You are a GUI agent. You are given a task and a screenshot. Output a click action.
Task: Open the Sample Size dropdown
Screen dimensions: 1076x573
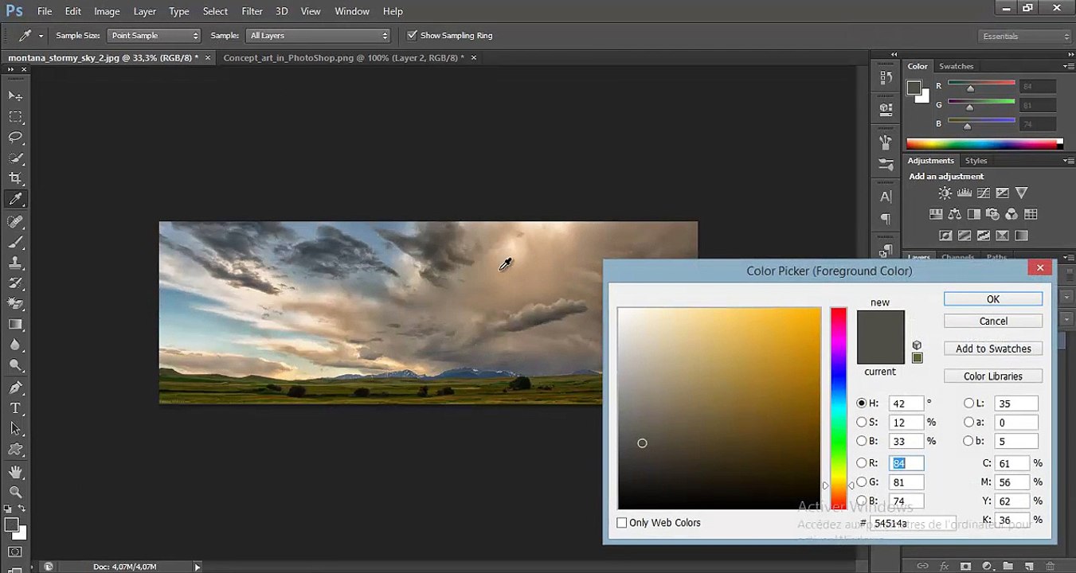(154, 36)
